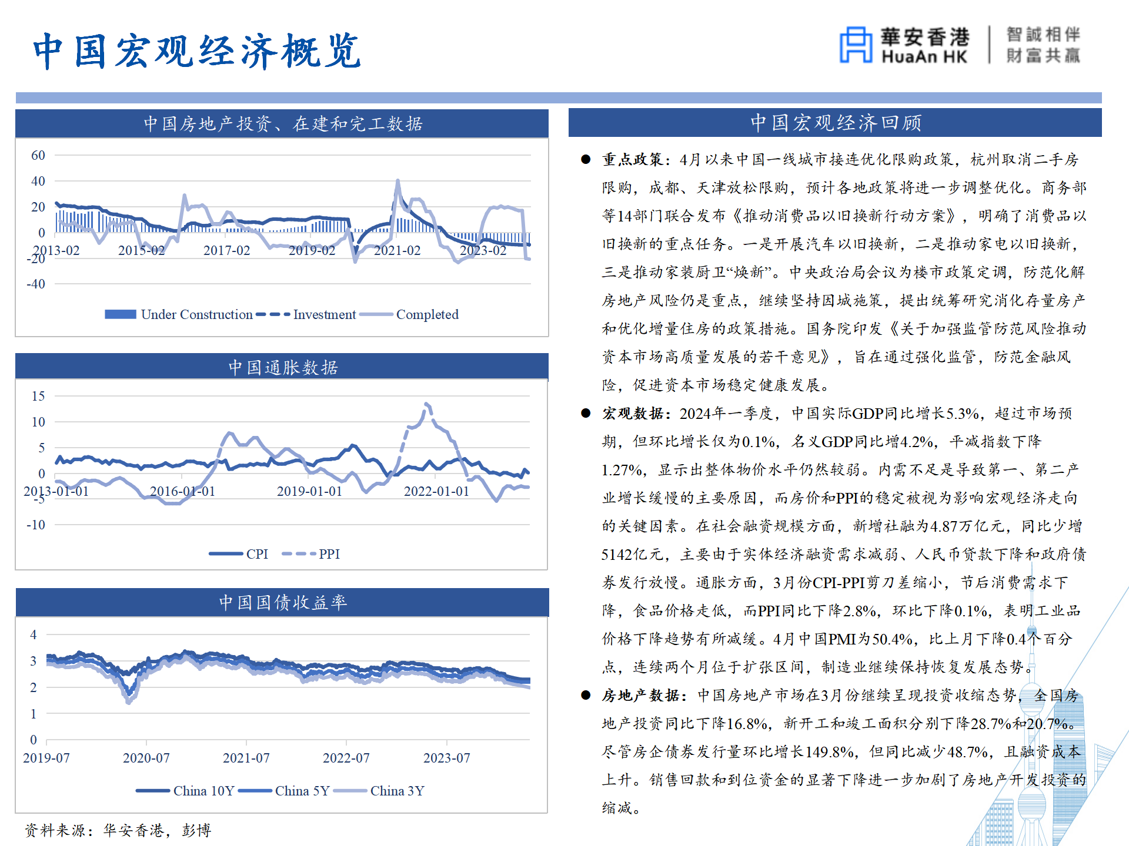Click the '2022-01-01' inflation axis label

pos(437,491)
